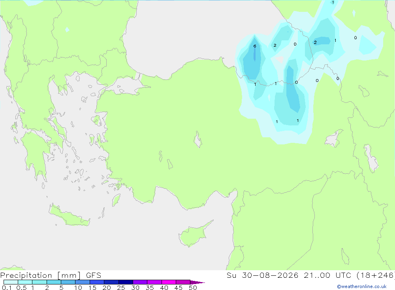Open the weatheronline.co.uk copyright link
395x290 pixels.
click(x=362, y=286)
